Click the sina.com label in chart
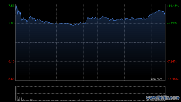Viewport: 181px width, 102px height. (x=156, y=79)
